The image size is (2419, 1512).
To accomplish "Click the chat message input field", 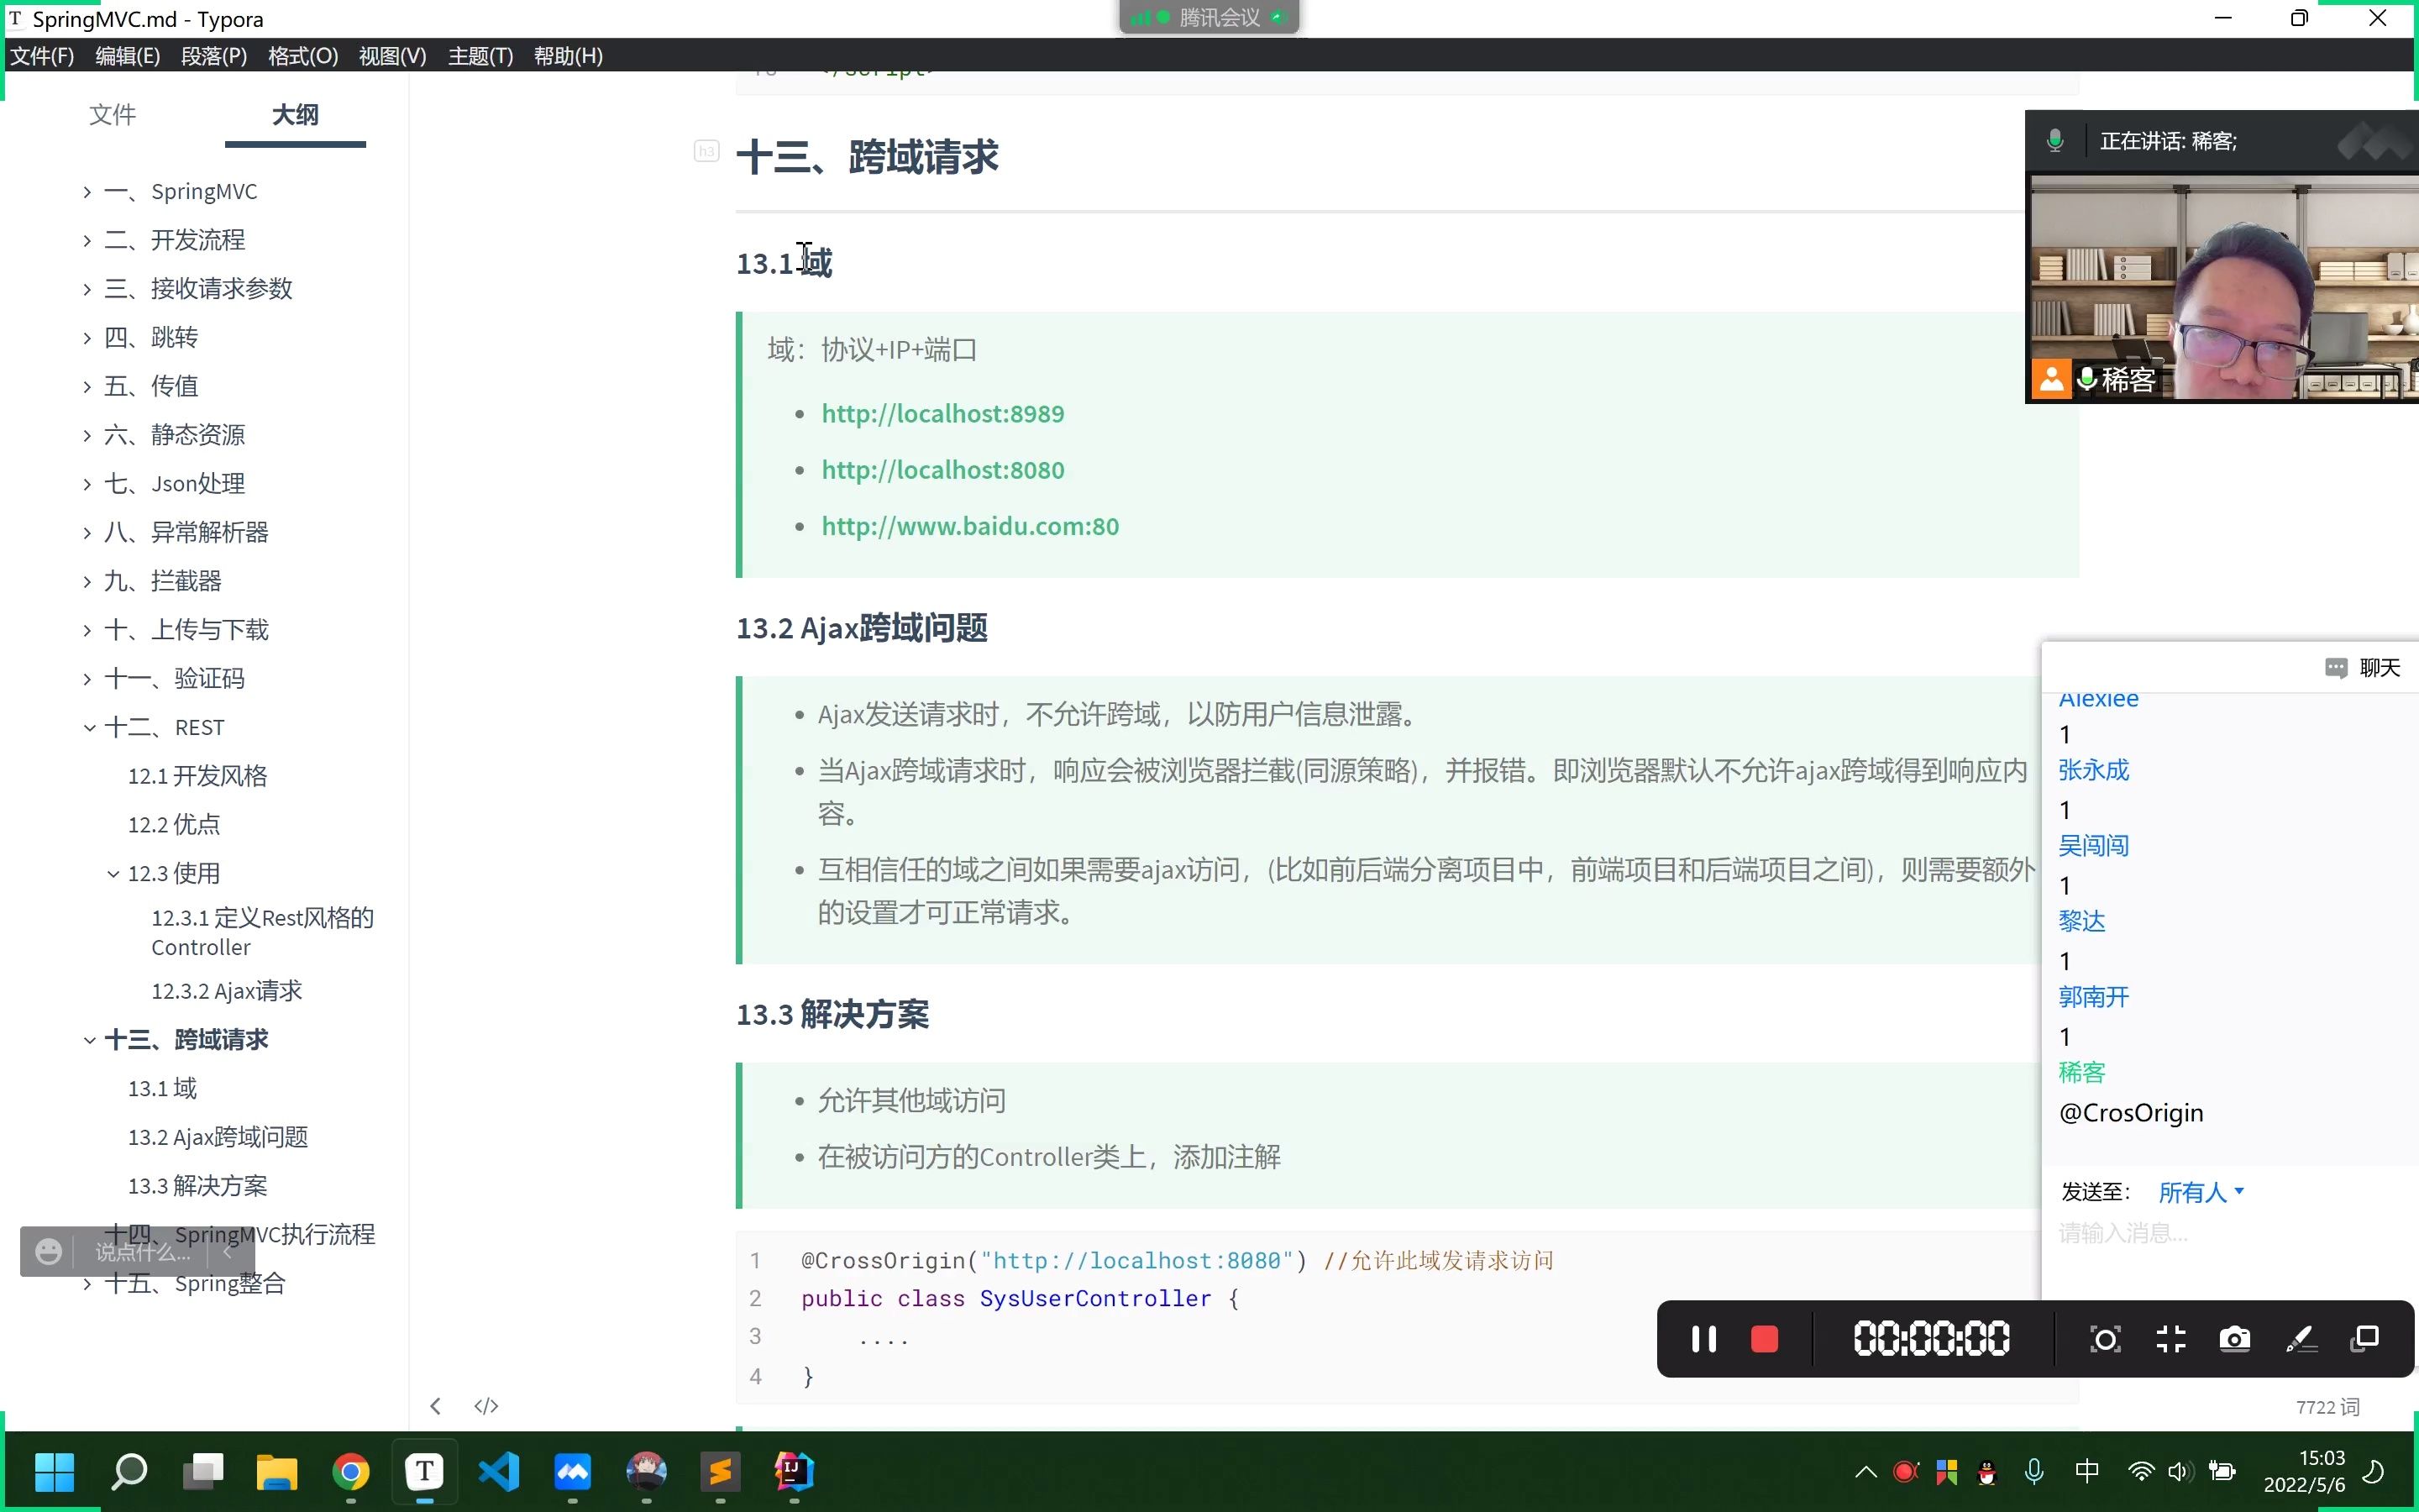I will tap(2229, 1234).
